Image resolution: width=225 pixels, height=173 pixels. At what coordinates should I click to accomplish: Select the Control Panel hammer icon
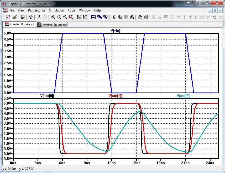click(x=31, y=17)
